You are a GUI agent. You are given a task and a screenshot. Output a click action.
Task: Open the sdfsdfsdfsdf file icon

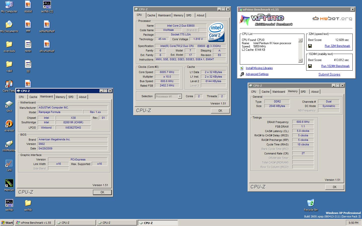pyautogui.click(x=47, y=27)
